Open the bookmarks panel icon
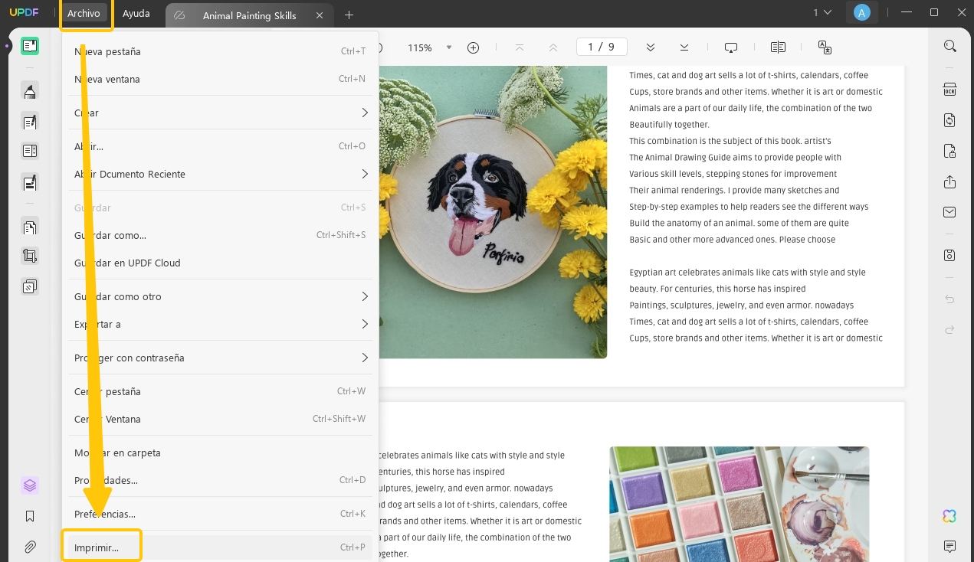Image resolution: width=974 pixels, height=562 pixels. click(x=30, y=516)
